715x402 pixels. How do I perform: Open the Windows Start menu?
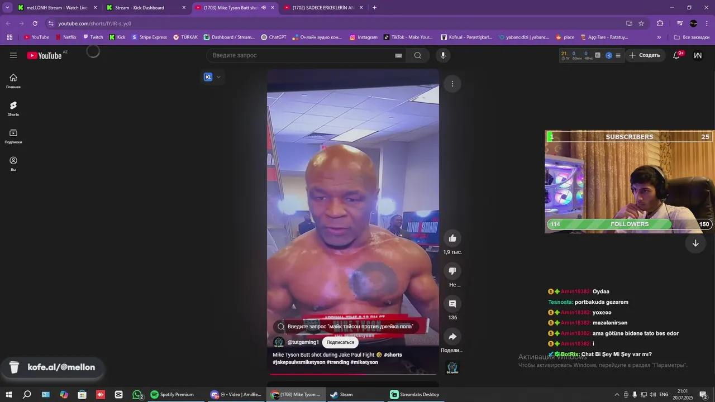(9, 395)
